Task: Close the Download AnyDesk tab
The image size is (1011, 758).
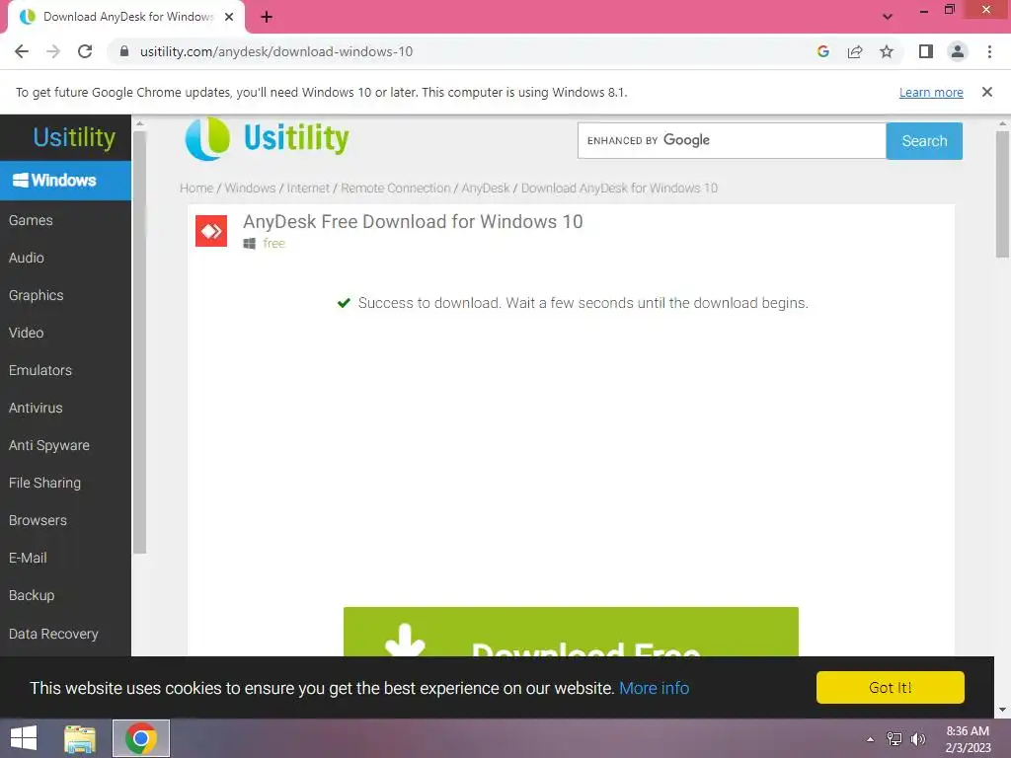Action: tap(229, 17)
